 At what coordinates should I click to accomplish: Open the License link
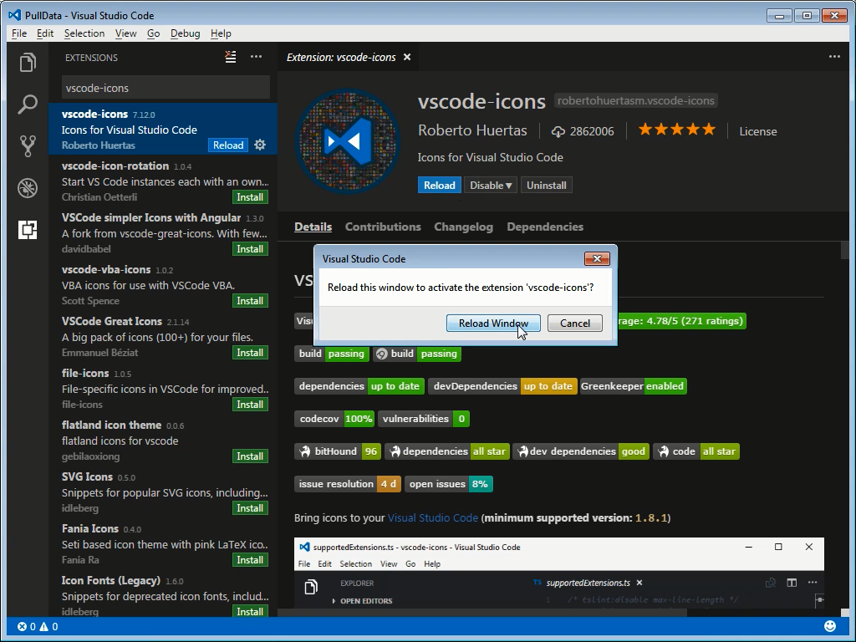(757, 131)
